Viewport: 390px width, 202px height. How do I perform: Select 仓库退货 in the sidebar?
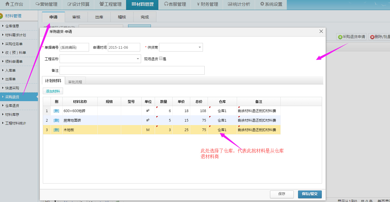(12, 105)
